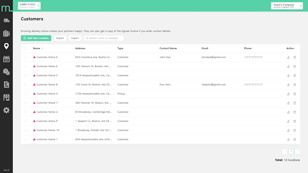Check the Customer Name 7 row checkbox

click(26, 103)
